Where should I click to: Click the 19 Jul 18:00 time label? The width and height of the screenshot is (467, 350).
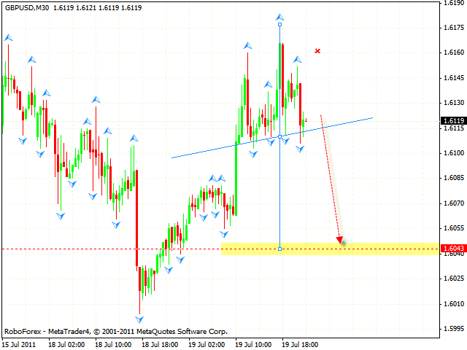(300, 345)
